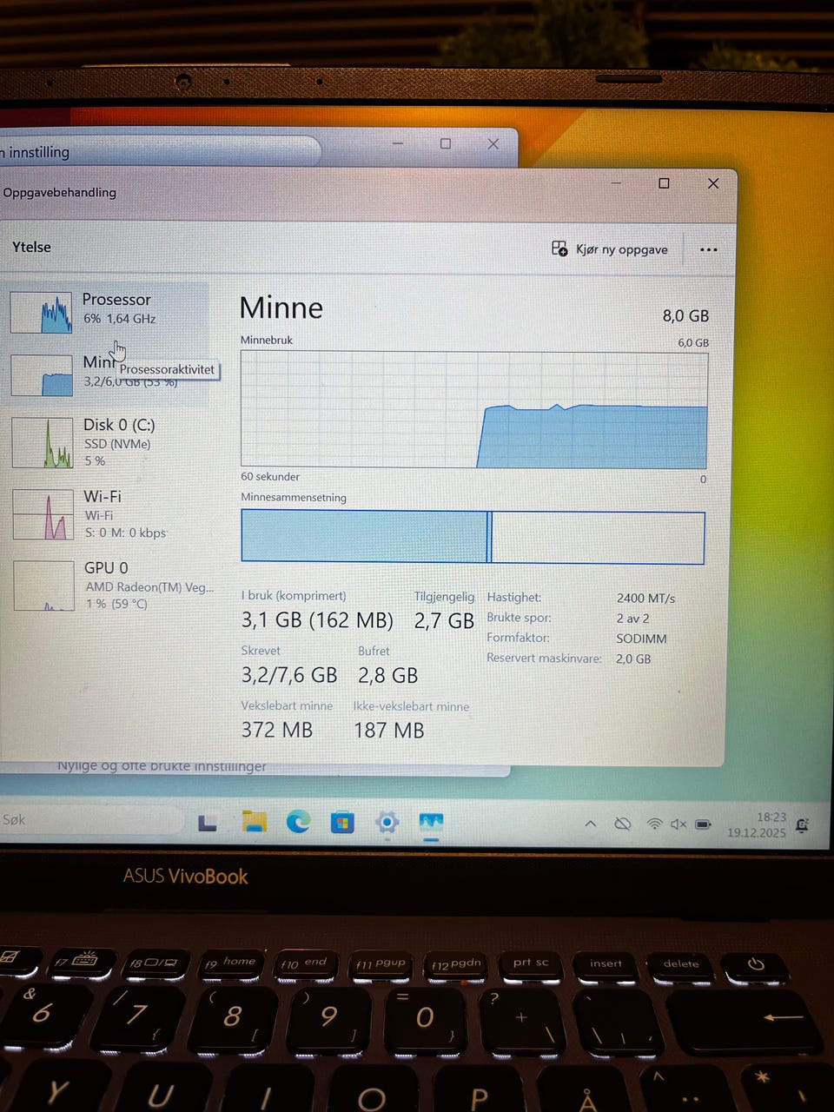Open the Wi-Fi network tray icon

[654, 824]
